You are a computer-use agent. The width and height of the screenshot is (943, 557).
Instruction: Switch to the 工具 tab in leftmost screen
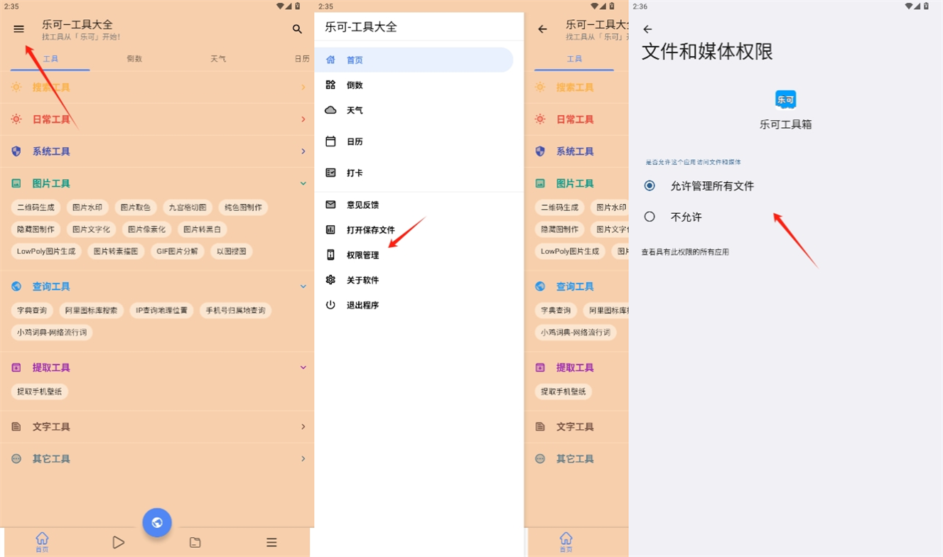coord(50,59)
